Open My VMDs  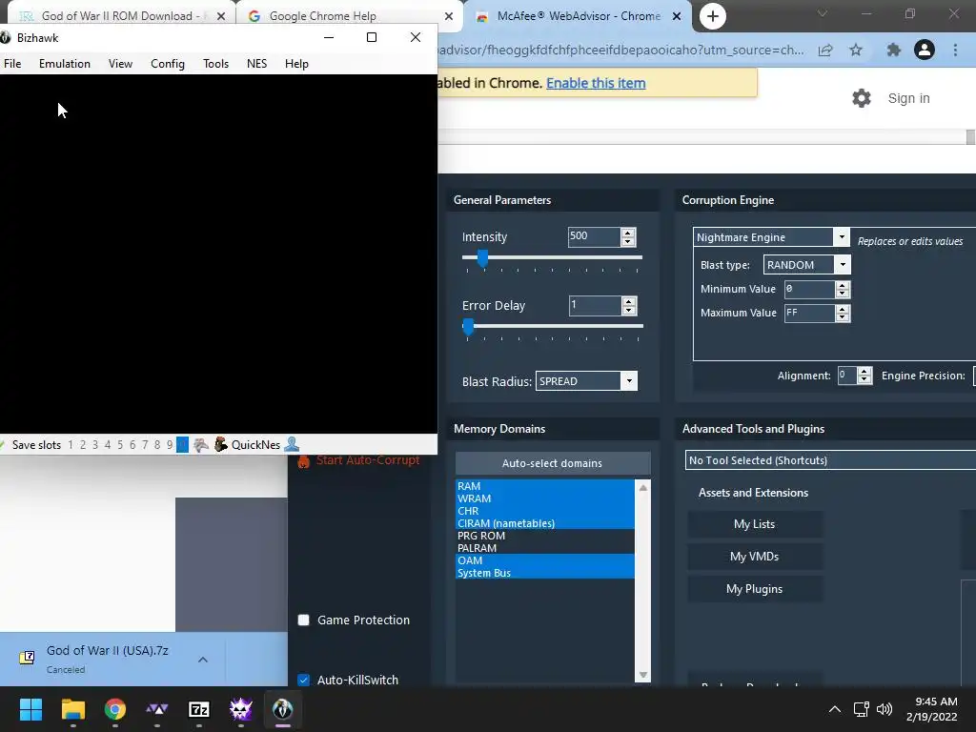tap(755, 557)
